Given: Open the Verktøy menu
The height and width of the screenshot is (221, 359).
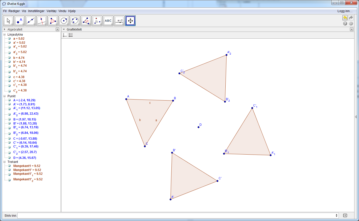Looking at the screenshot, I should [x=51, y=11].
